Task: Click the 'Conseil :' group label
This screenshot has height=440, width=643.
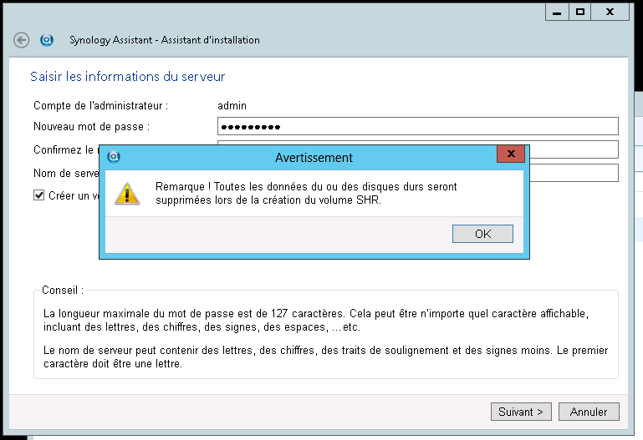Action: 63,291
